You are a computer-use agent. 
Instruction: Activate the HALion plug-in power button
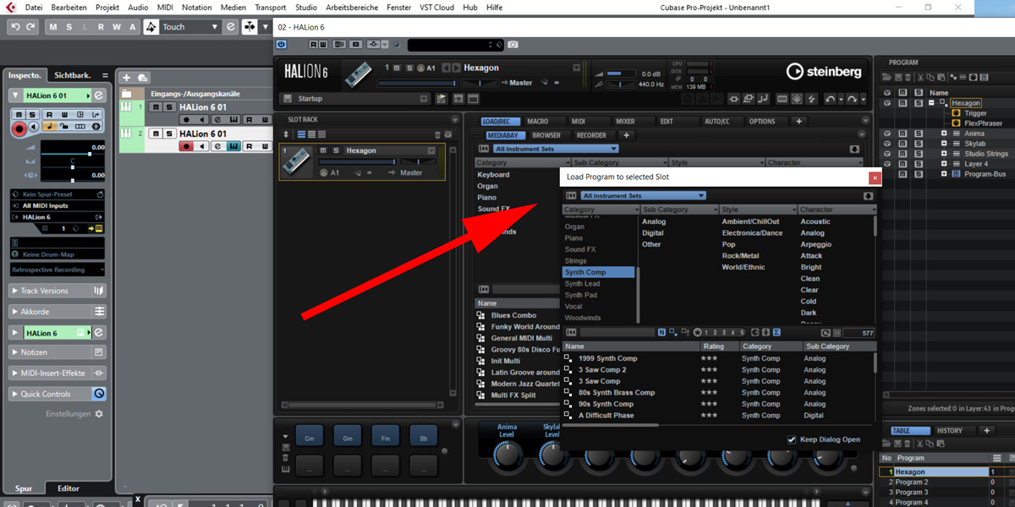pyautogui.click(x=282, y=44)
